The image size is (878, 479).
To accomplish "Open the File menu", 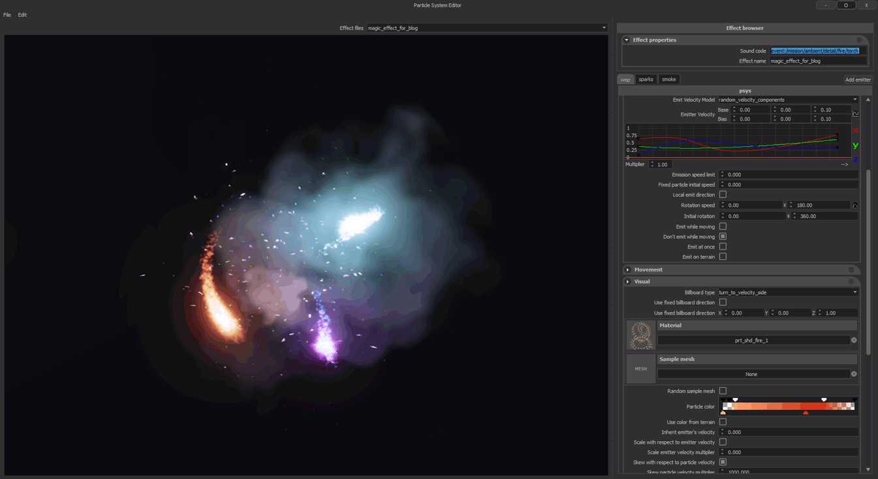I will point(7,15).
